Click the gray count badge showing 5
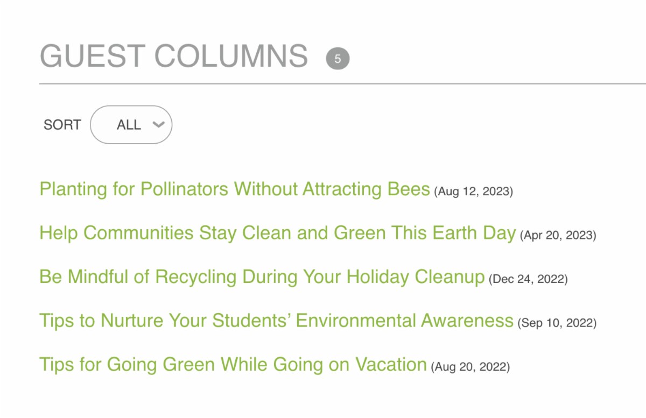Screen dimensions: 646x418 (338, 59)
